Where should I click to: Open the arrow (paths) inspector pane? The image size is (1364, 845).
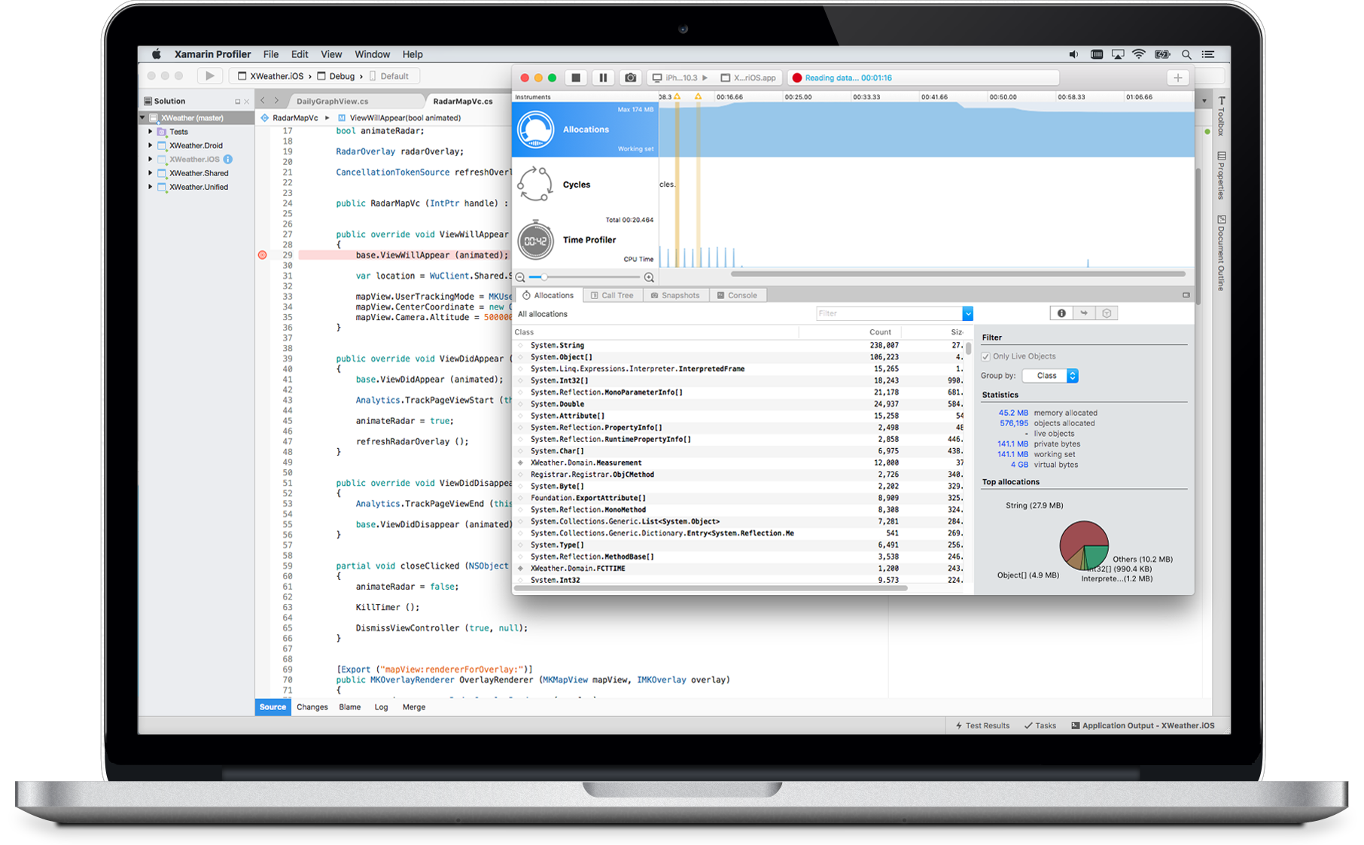click(x=1084, y=313)
